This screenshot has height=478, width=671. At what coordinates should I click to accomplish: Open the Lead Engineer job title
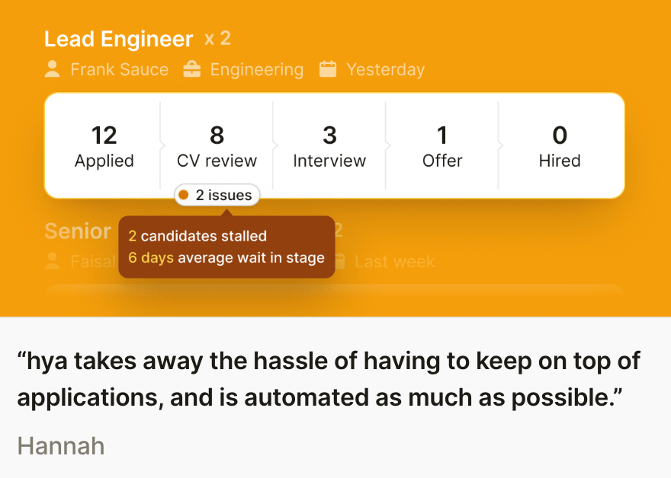click(119, 39)
